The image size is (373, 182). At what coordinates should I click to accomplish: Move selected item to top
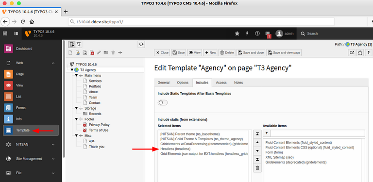click(x=257, y=134)
